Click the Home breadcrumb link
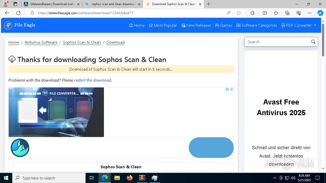This screenshot has width=326, height=183. (x=14, y=42)
